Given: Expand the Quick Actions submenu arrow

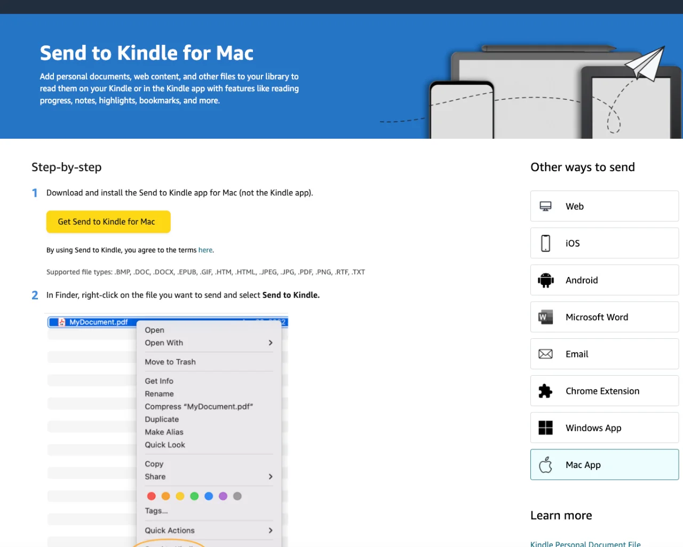Looking at the screenshot, I should (271, 530).
